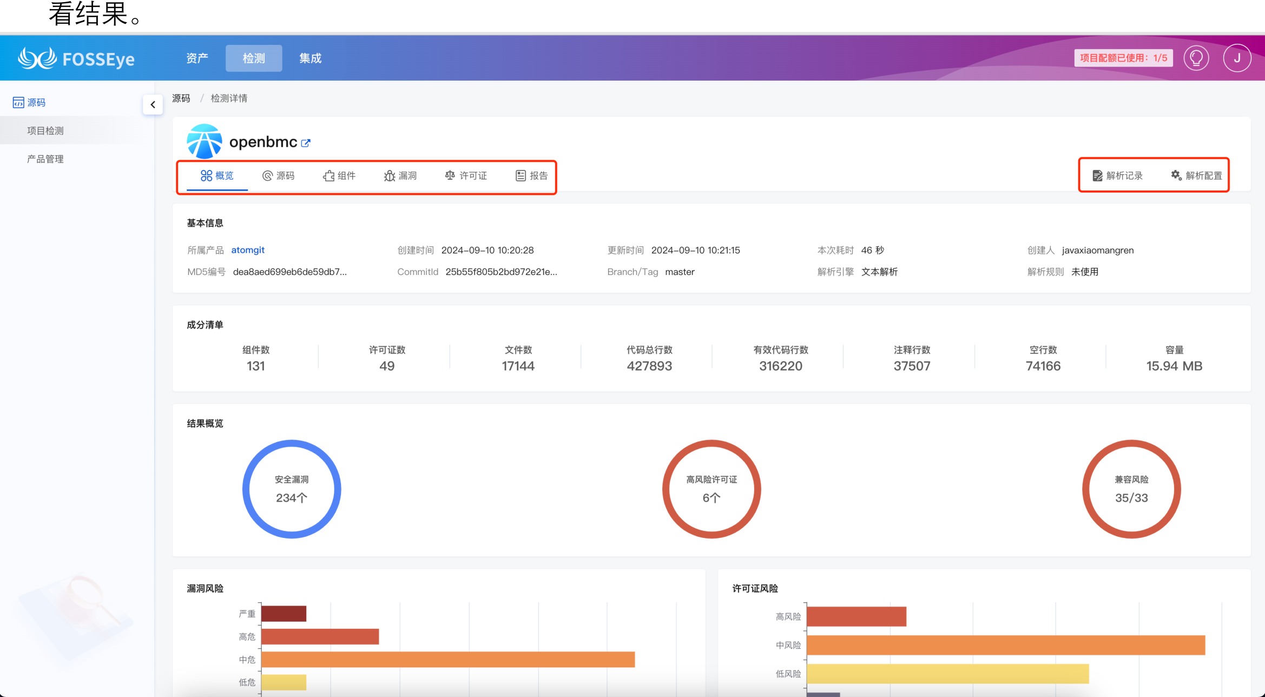Click the 检测详情 breadcrumb
This screenshot has height=697, width=1265.
tap(229, 98)
